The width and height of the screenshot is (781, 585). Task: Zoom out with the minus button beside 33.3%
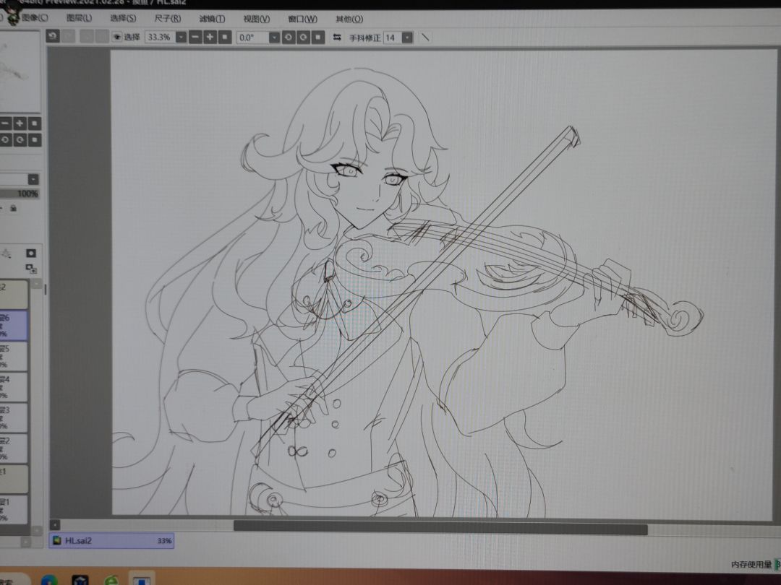click(196, 38)
